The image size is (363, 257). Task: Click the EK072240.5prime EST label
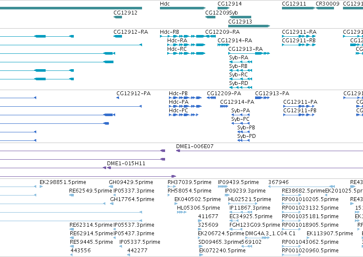click(x=222, y=251)
